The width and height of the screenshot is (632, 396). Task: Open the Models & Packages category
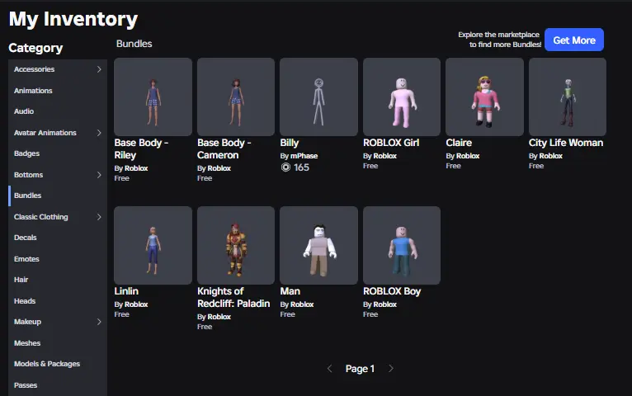pos(47,364)
